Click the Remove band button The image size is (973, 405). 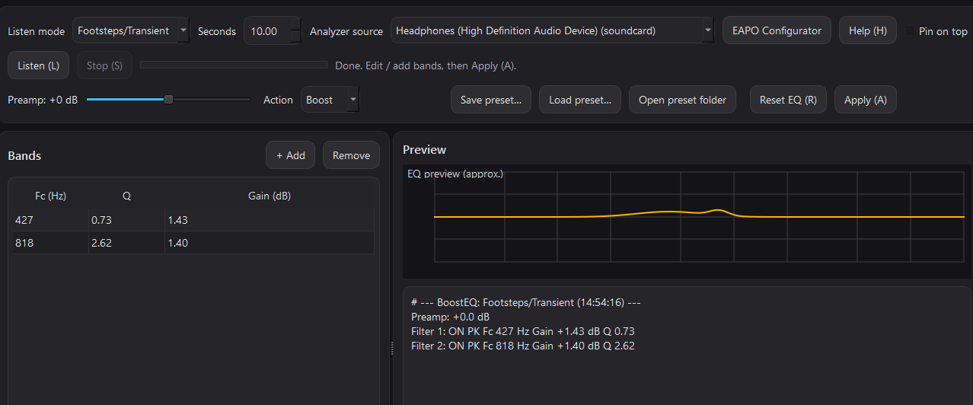351,155
